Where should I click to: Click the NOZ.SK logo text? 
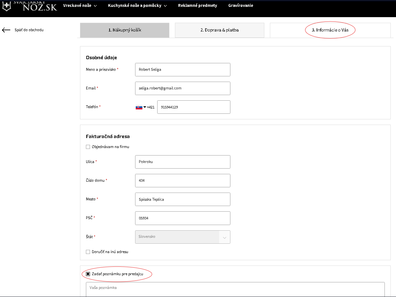pos(40,7)
